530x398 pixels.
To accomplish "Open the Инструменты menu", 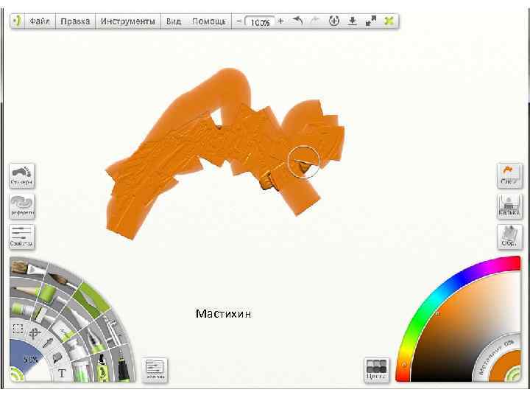I will pyautogui.click(x=128, y=21).
